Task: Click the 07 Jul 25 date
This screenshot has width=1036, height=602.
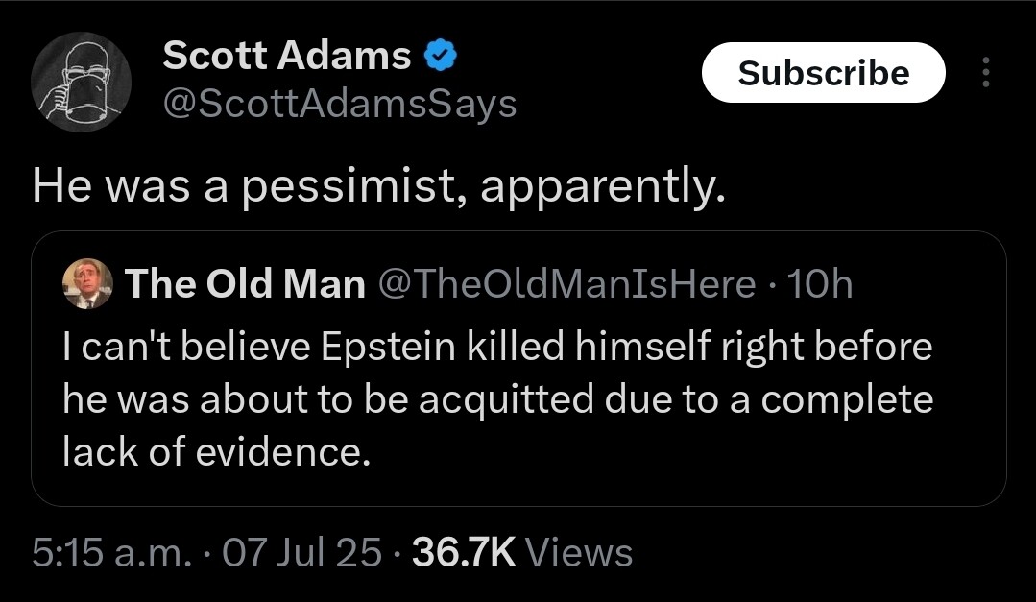Action: 301,552
